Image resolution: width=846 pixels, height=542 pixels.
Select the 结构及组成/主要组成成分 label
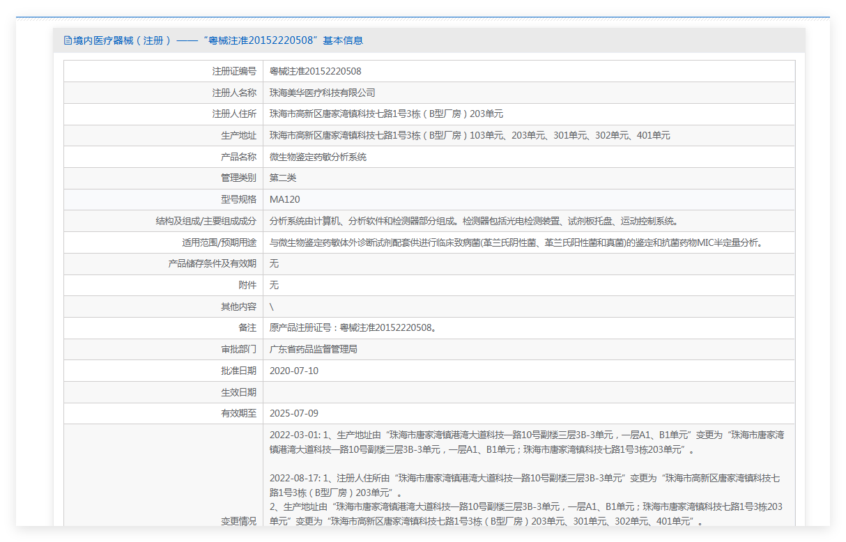[x=206, y=221]
